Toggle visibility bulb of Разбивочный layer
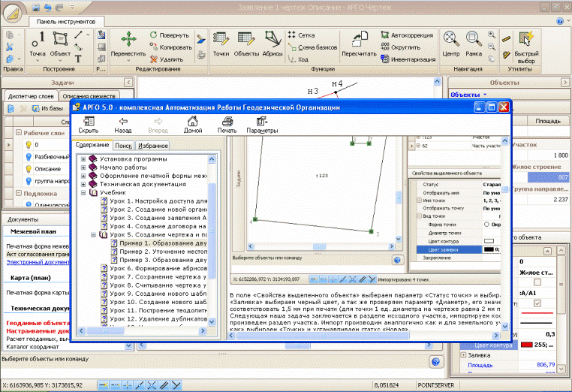 pyautogui.click(x=29, y=157)
